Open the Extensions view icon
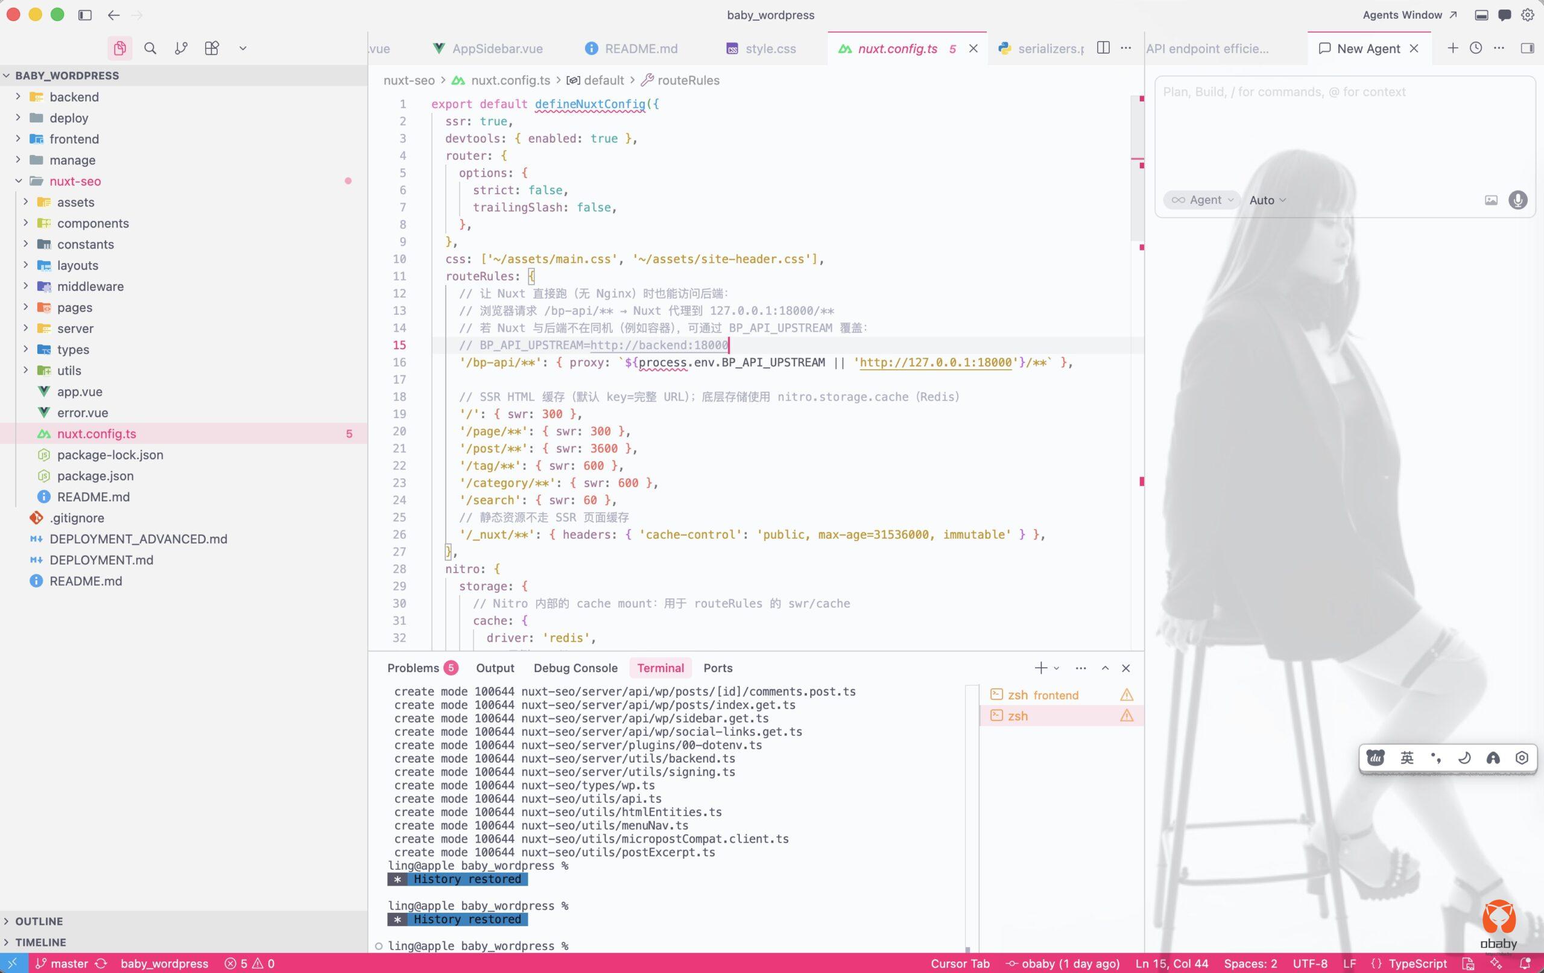This screenshot has width=1544, height=973. point(212,48)
